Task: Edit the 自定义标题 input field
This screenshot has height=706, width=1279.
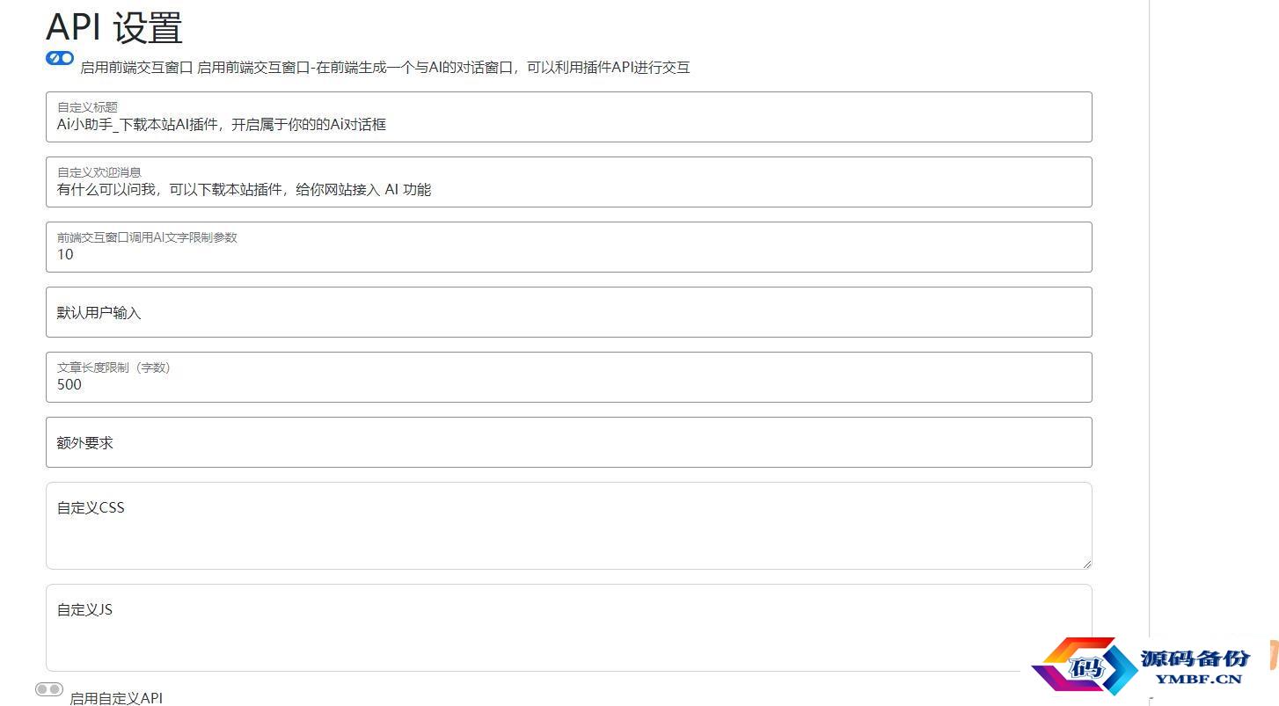Action: (x=568, y=117)
